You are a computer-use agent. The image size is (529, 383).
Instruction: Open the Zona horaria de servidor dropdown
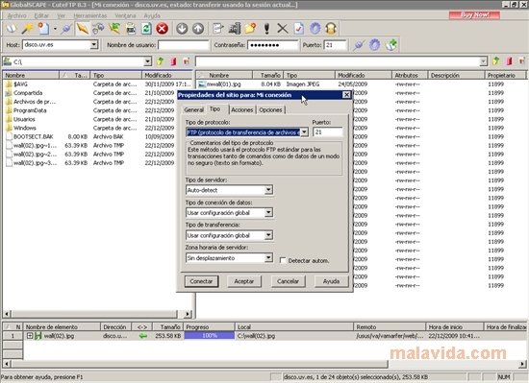click(268, 258)
